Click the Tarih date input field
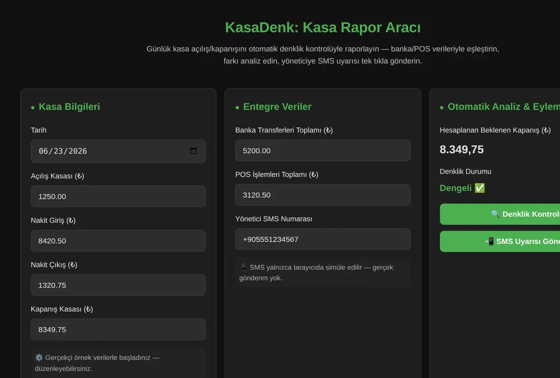Screen dimensions: 560x378 pos(118,151)
